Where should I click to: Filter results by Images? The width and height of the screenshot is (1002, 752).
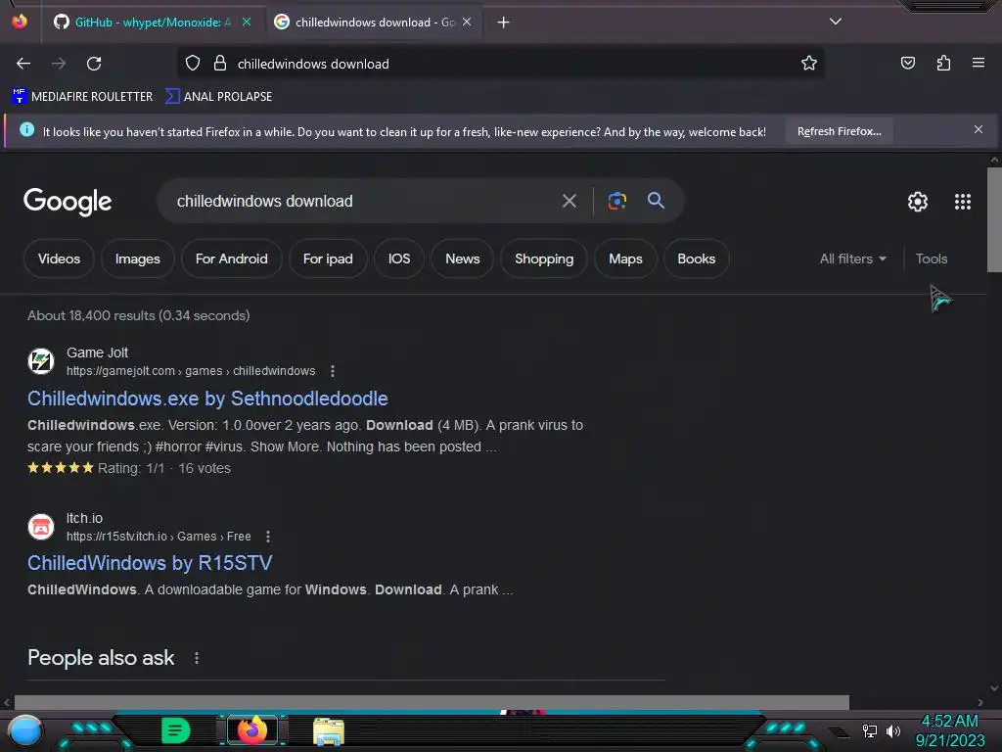pos(137,258)
